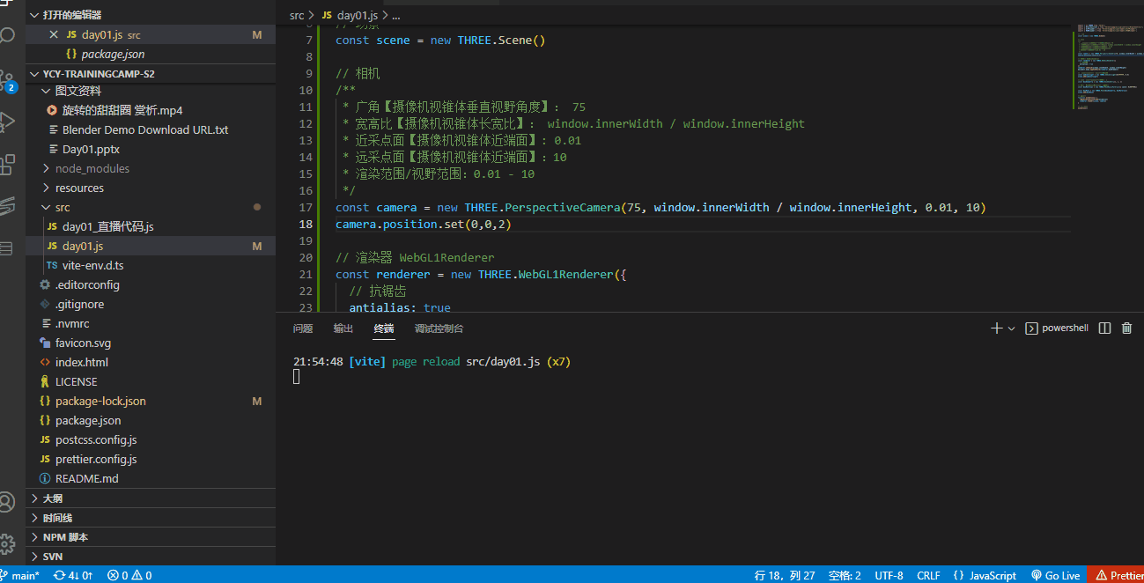Screen dimensions: 1144x583
Task: Expand the 时间线 section
Action: (151, 518)
